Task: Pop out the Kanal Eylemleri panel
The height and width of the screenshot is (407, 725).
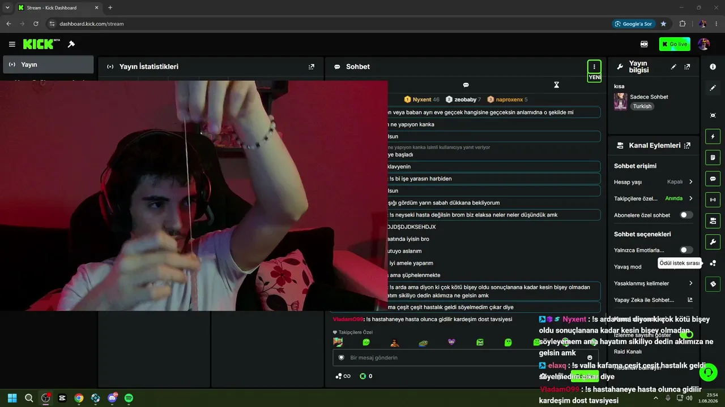Action: click(x=687, y=145)
